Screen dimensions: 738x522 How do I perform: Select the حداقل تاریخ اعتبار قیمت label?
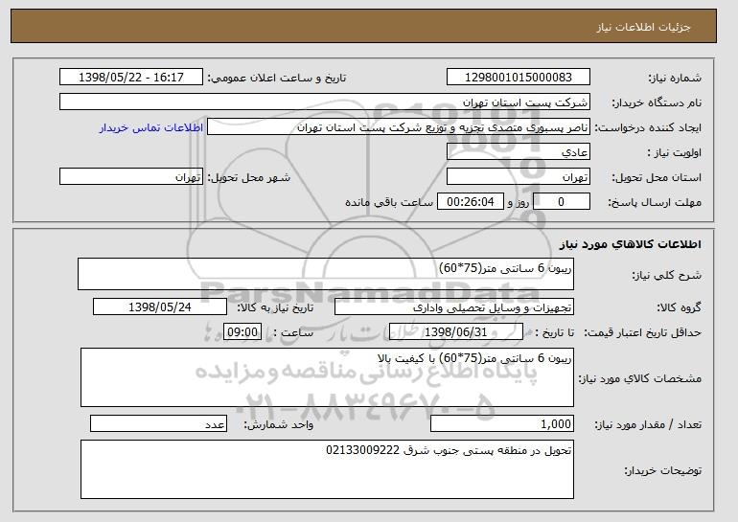tap(643, 332)
